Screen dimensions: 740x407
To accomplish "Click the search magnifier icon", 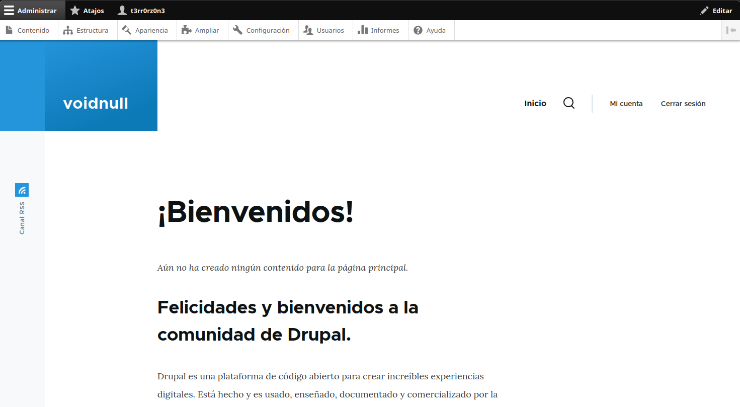I will (x=569, y=103).
